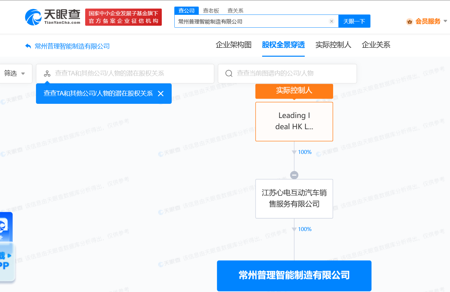Image resolution: width=450 pixels, height=292 pixels.
Task: Select the 查公司 search tab
Action: 187,11
